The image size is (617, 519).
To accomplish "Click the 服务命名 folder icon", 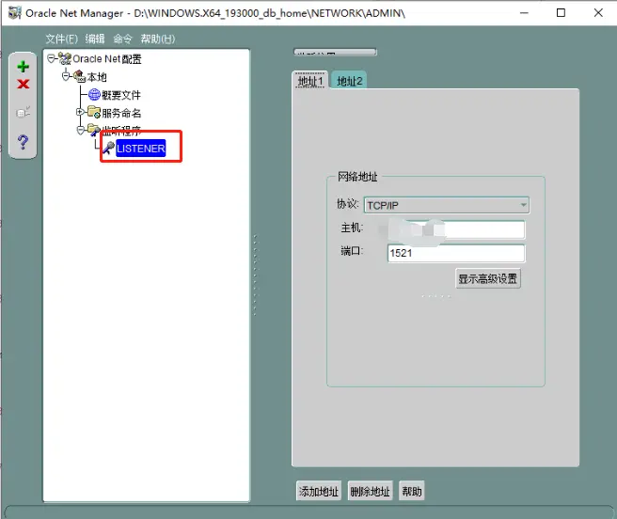I will [x=94, y=112].
